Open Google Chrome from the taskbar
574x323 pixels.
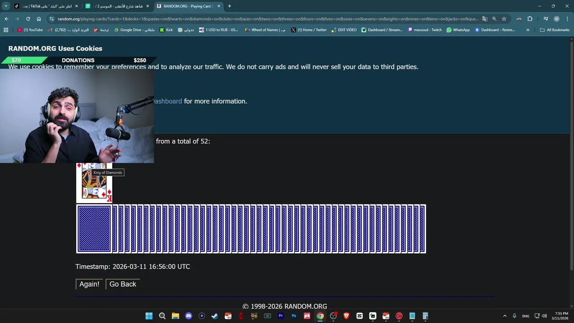(x=320, y=316)
